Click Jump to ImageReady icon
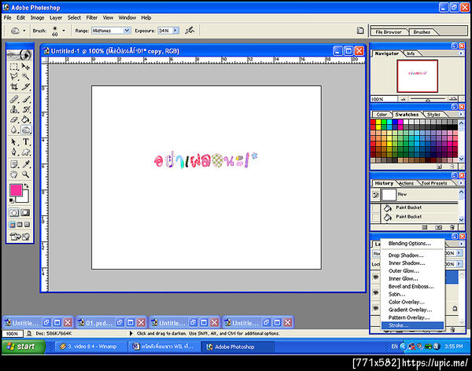 20,237
